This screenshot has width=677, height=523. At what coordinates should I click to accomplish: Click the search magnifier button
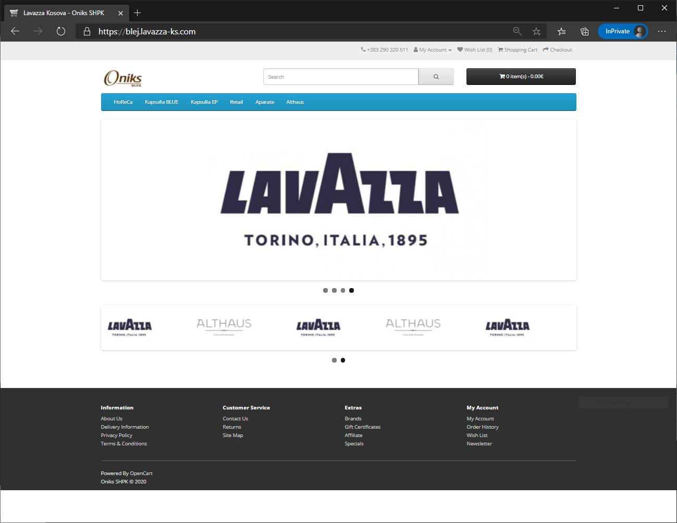[436, 77]
